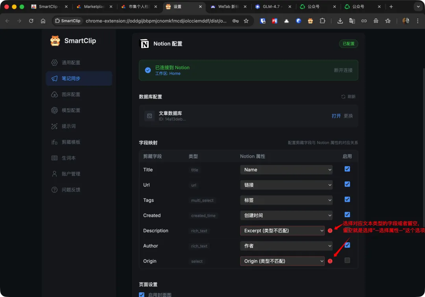Screen dimensions: 425x297
Task: Click the 文章数据库 database icon
Action: pos(150,116)
